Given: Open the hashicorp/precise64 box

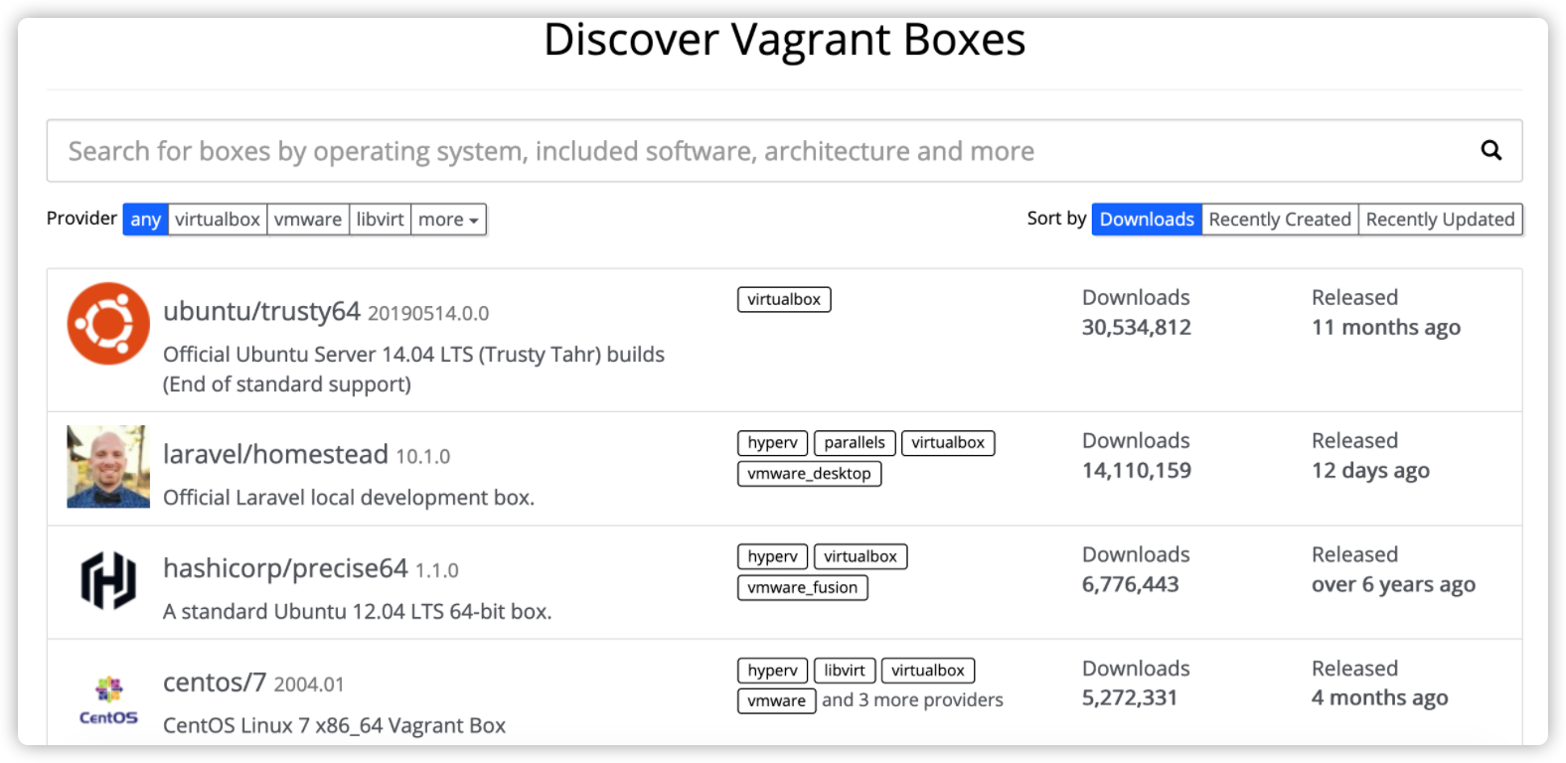Looking at the screenshot, I should 285,568.
